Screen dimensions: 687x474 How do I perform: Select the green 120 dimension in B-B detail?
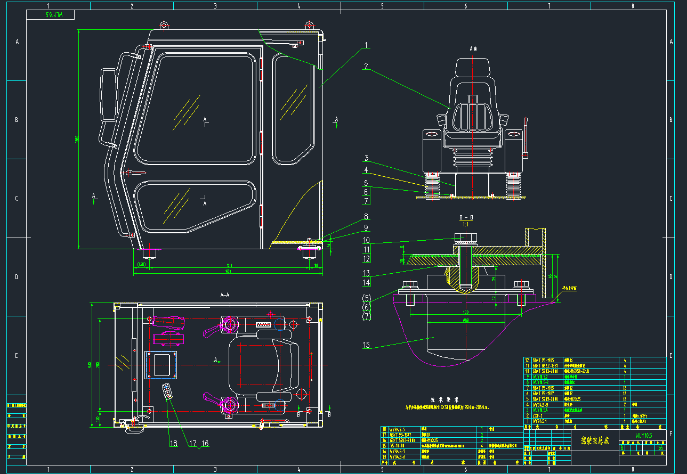(465, 312)
